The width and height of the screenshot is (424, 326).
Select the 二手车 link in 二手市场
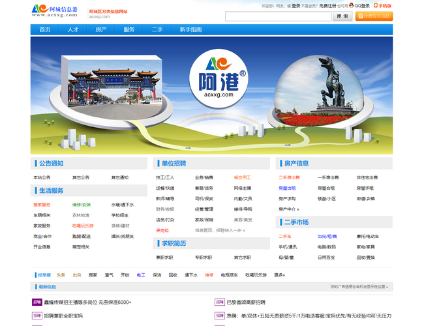285,237
